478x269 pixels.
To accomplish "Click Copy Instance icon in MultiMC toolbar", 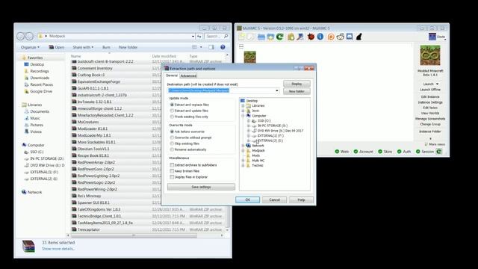I will click(251, 37).
